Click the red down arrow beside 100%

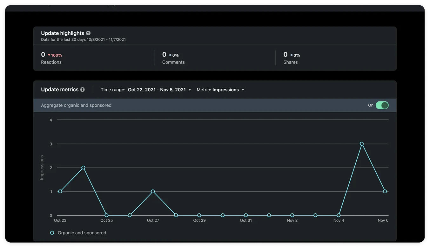(x=49, y=55)
